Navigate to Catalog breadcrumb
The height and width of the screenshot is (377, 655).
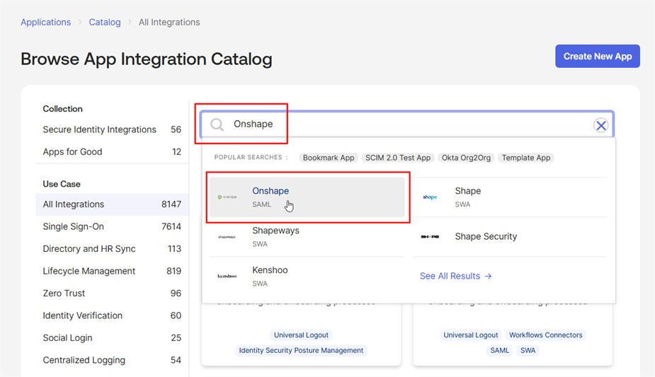point(105,22)
